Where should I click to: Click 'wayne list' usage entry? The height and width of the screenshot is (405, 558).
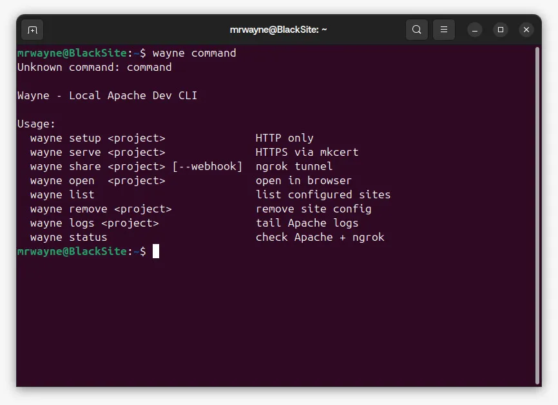[x=63, y=195]
